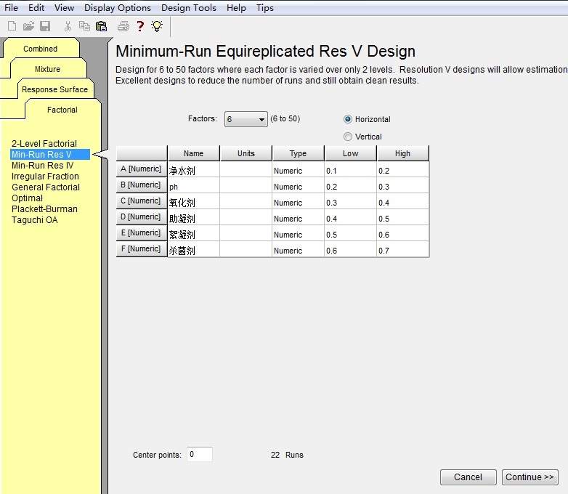Screen dimensions: 568x494
Task: Click the High value 0.2 in row A
Action: (403, 170)
